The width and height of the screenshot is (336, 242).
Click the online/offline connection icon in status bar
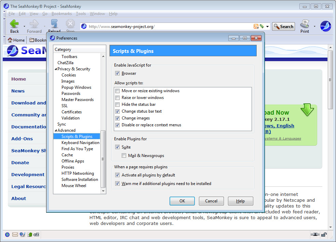[315, 234]
